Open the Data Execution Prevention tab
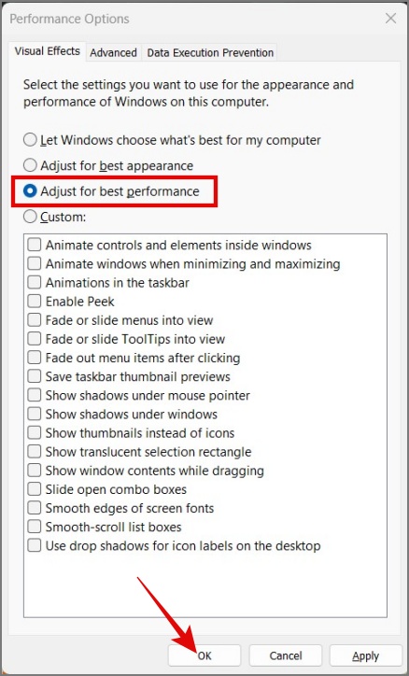The image size is (409, 676). click(x=210, y=52)
